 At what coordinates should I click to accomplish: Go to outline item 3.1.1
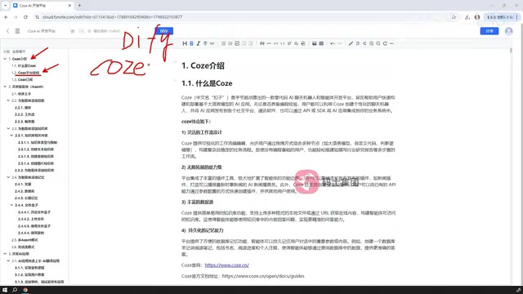(29, 268)
